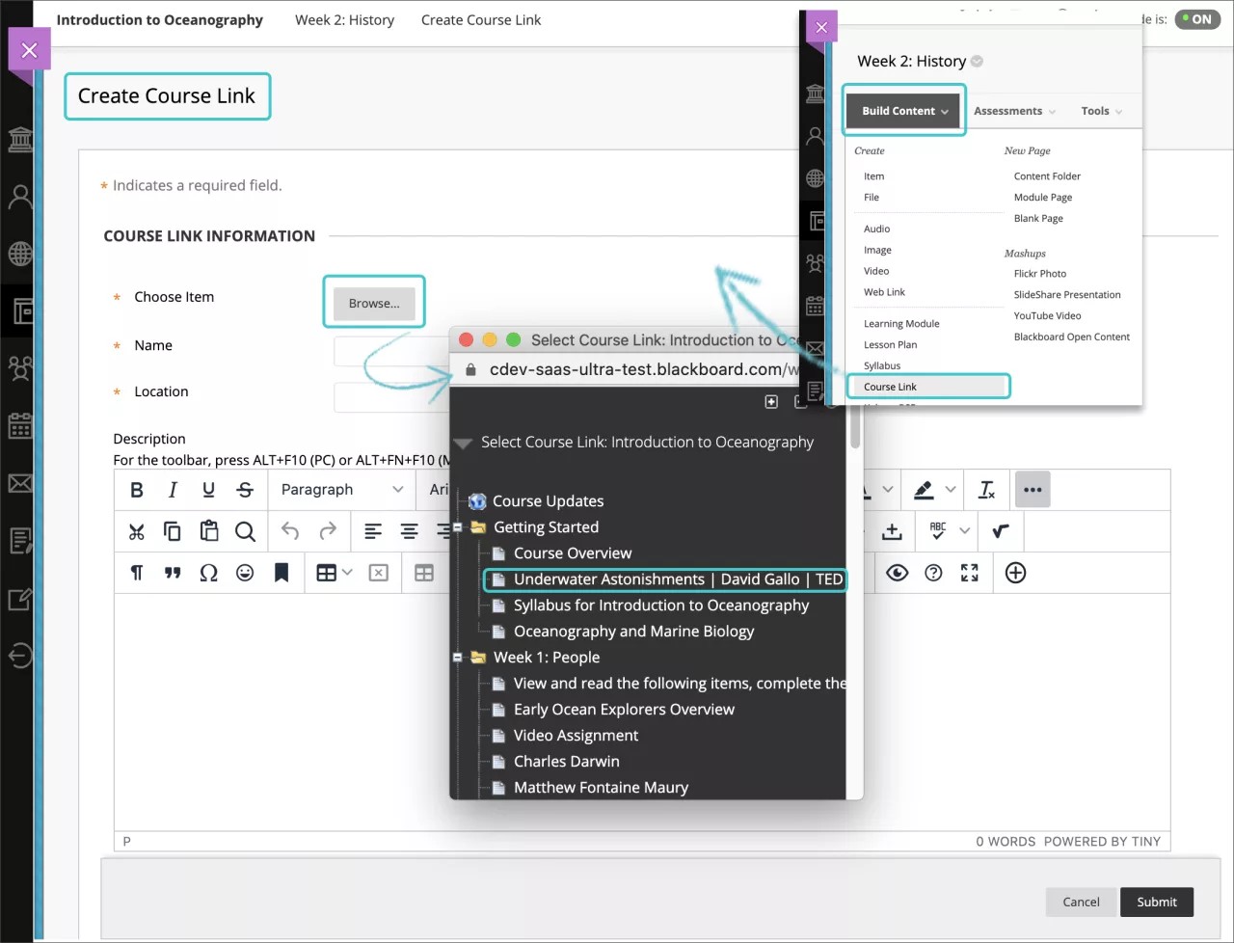This screenshot has height=943, width=1234.
Task: Open the Assessments menu tab
Action: tap(1013, 111)
